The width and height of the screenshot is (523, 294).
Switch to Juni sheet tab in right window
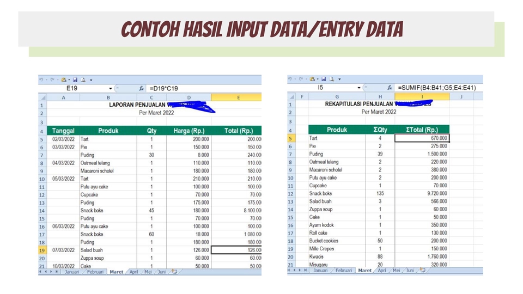click(x=410, y=271)
